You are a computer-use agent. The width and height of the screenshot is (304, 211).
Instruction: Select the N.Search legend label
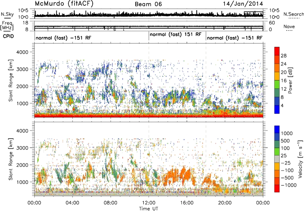click(293, 14)
